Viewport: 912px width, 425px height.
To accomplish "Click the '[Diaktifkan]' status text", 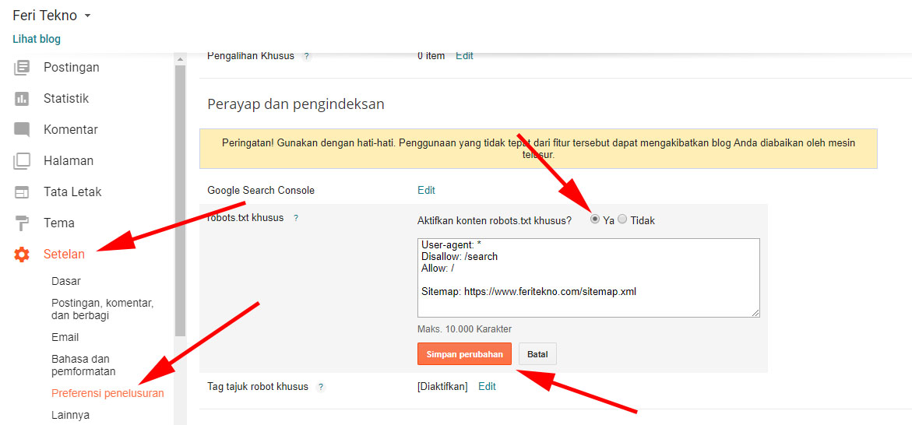I will tap(442, 386).
